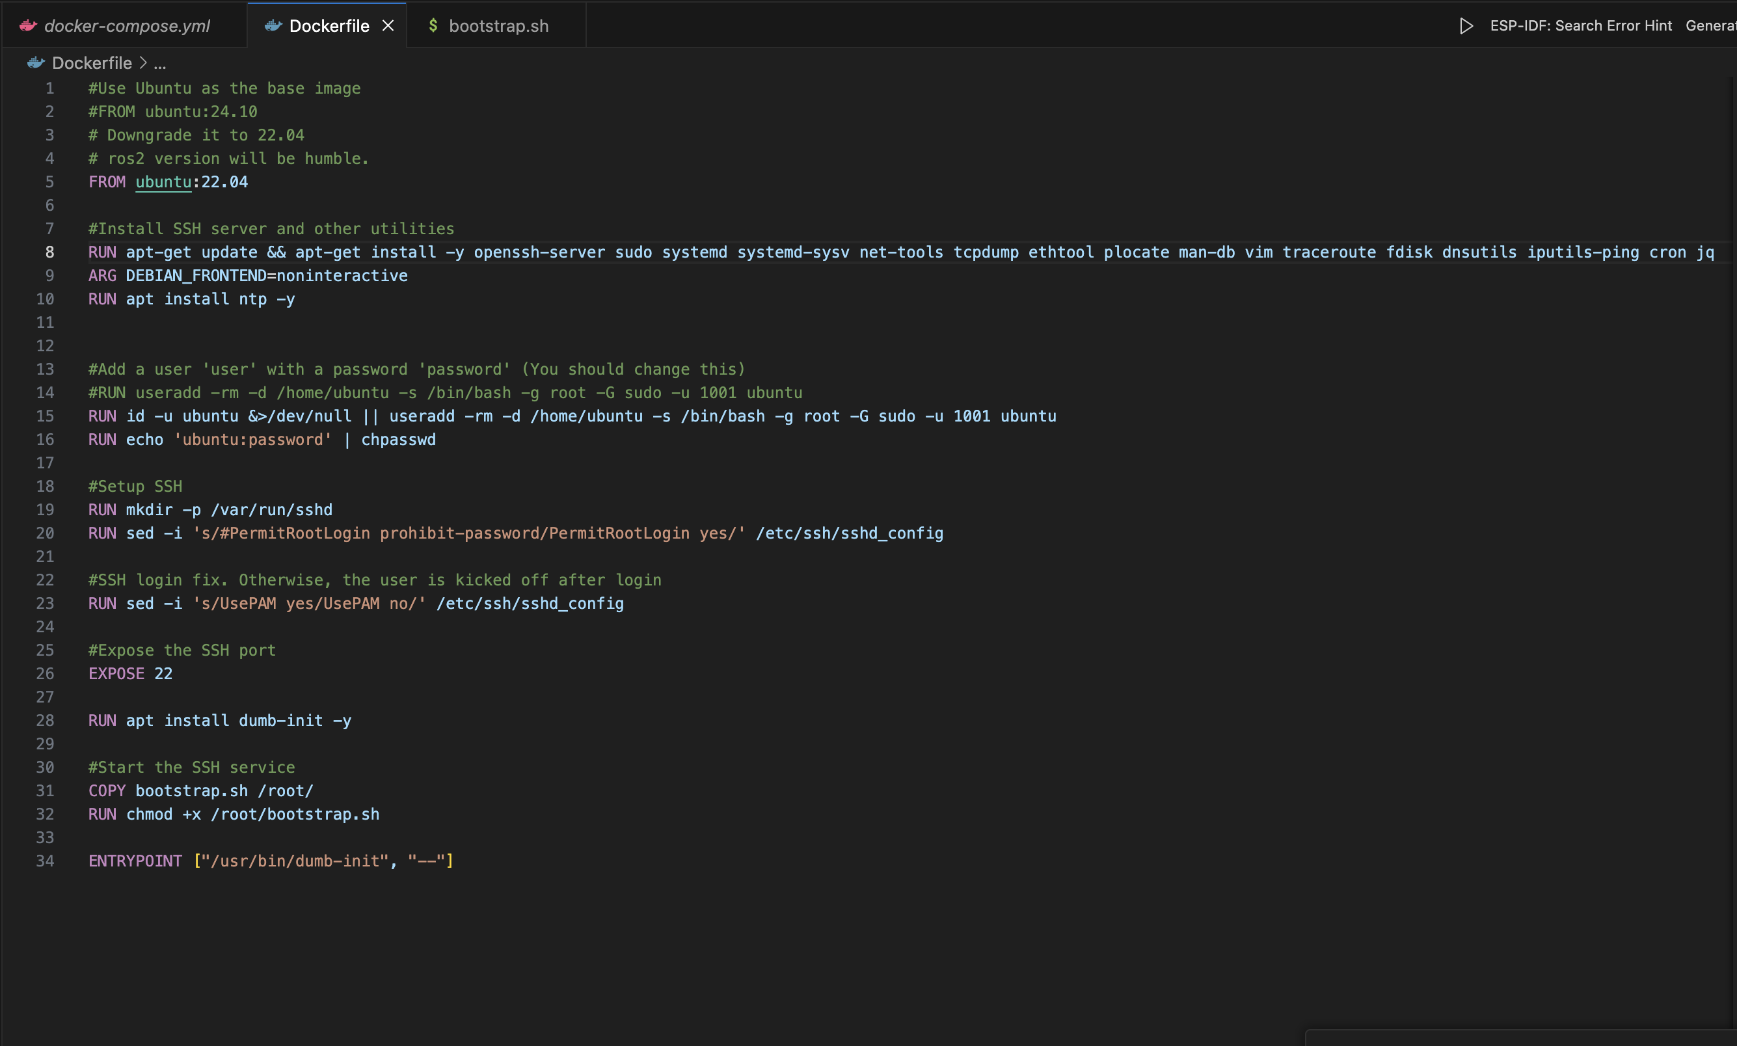
Task: Click '# Downgrade it to 22.04' comment
Action: point(196,135)
